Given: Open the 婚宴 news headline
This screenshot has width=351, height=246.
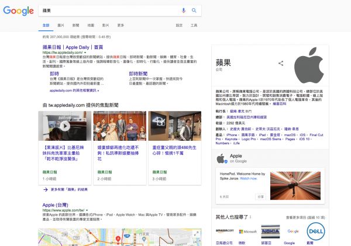Looking at the screenshot, I should click(118, 153).
